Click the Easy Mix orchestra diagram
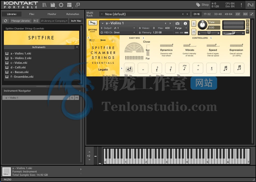 (134, 48)
